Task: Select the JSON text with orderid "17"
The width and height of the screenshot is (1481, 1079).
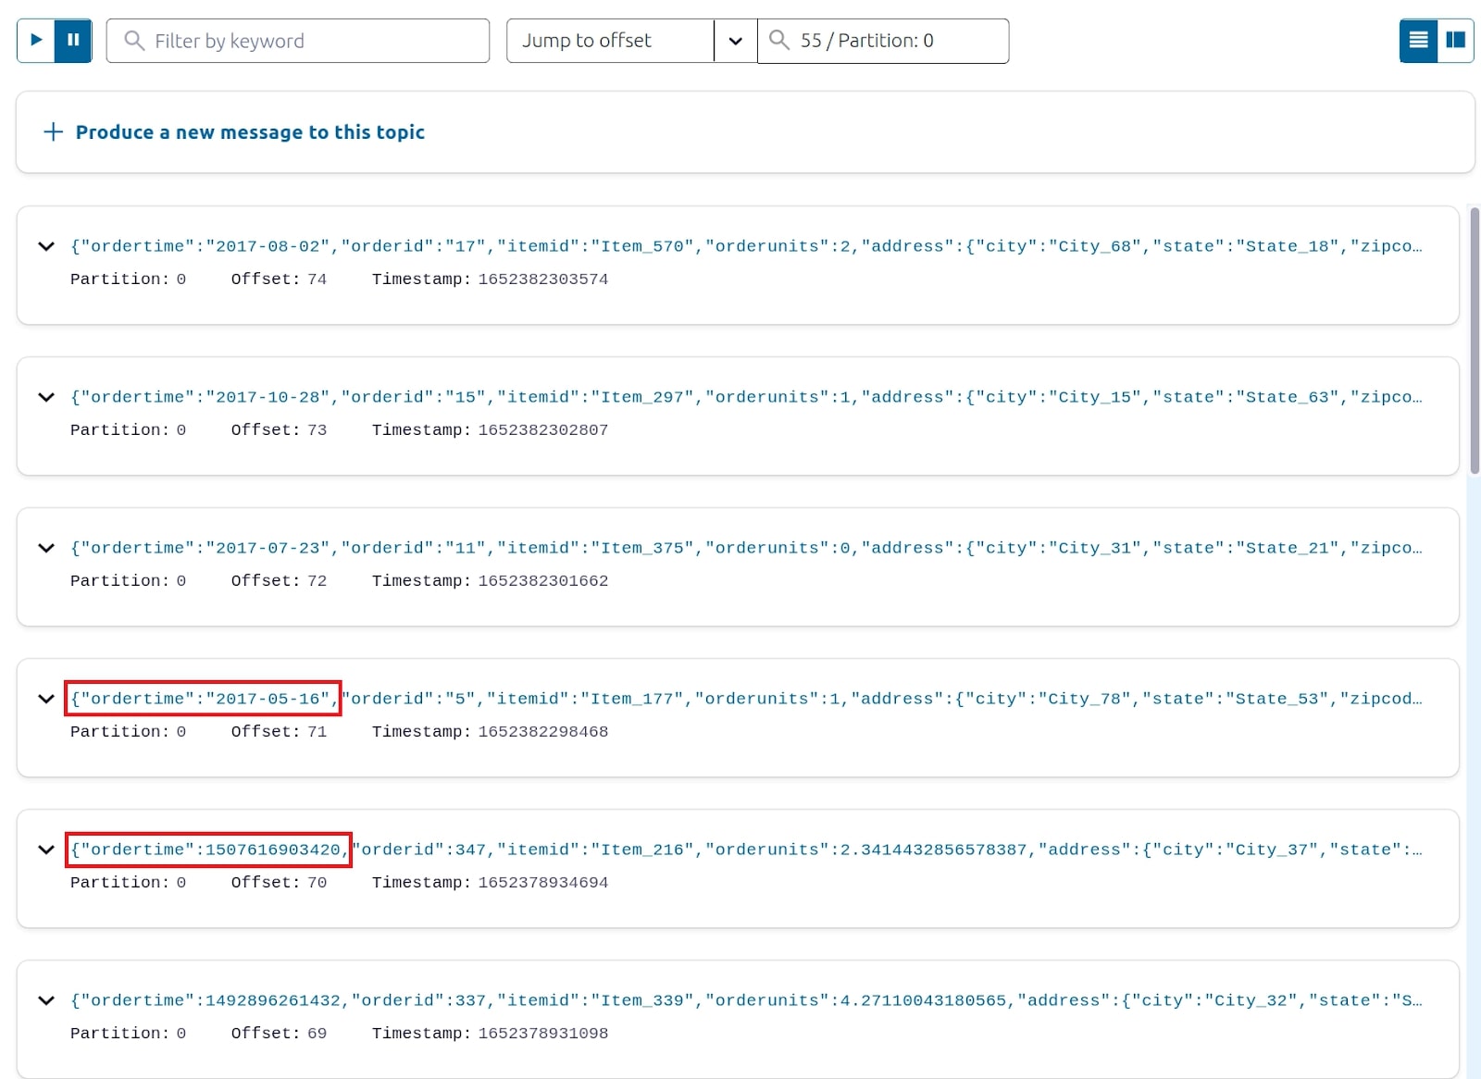Action: click(746, 246)
